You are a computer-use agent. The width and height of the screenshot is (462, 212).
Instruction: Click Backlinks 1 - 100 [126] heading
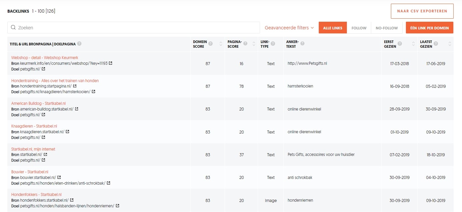click(x=31, y=11)
